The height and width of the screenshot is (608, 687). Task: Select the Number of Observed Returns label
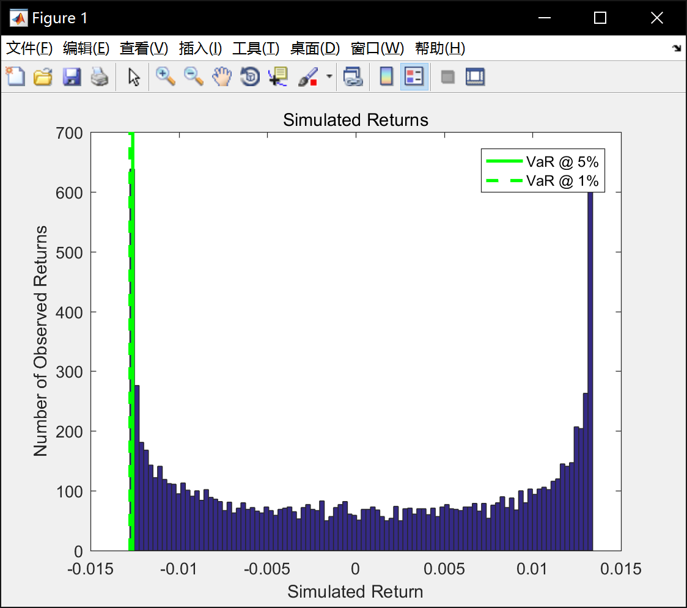(x=40, y=341)
